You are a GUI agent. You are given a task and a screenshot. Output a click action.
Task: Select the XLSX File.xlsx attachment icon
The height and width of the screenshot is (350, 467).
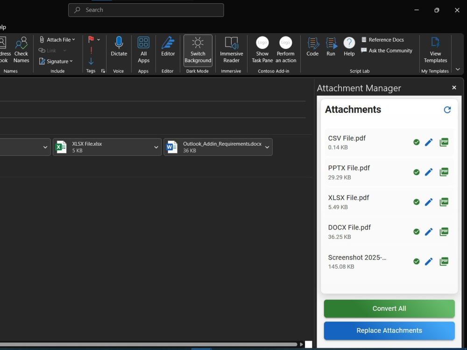tap(61, 147)
